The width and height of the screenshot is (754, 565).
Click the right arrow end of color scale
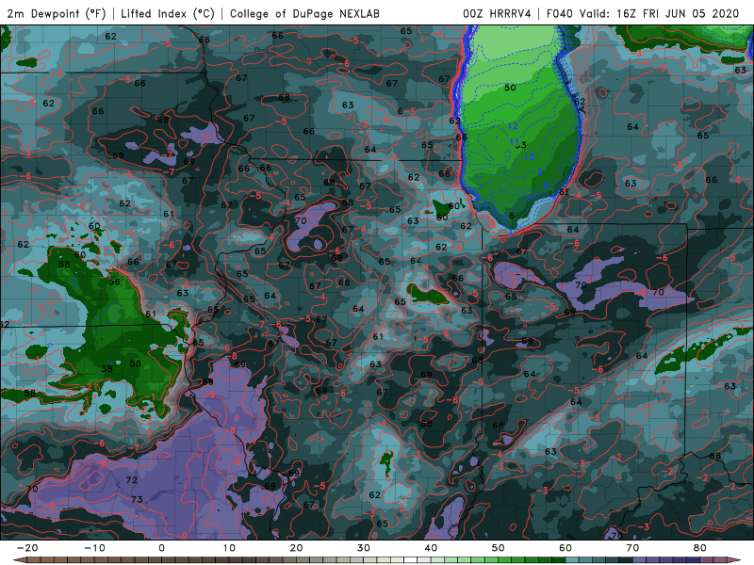736,560
